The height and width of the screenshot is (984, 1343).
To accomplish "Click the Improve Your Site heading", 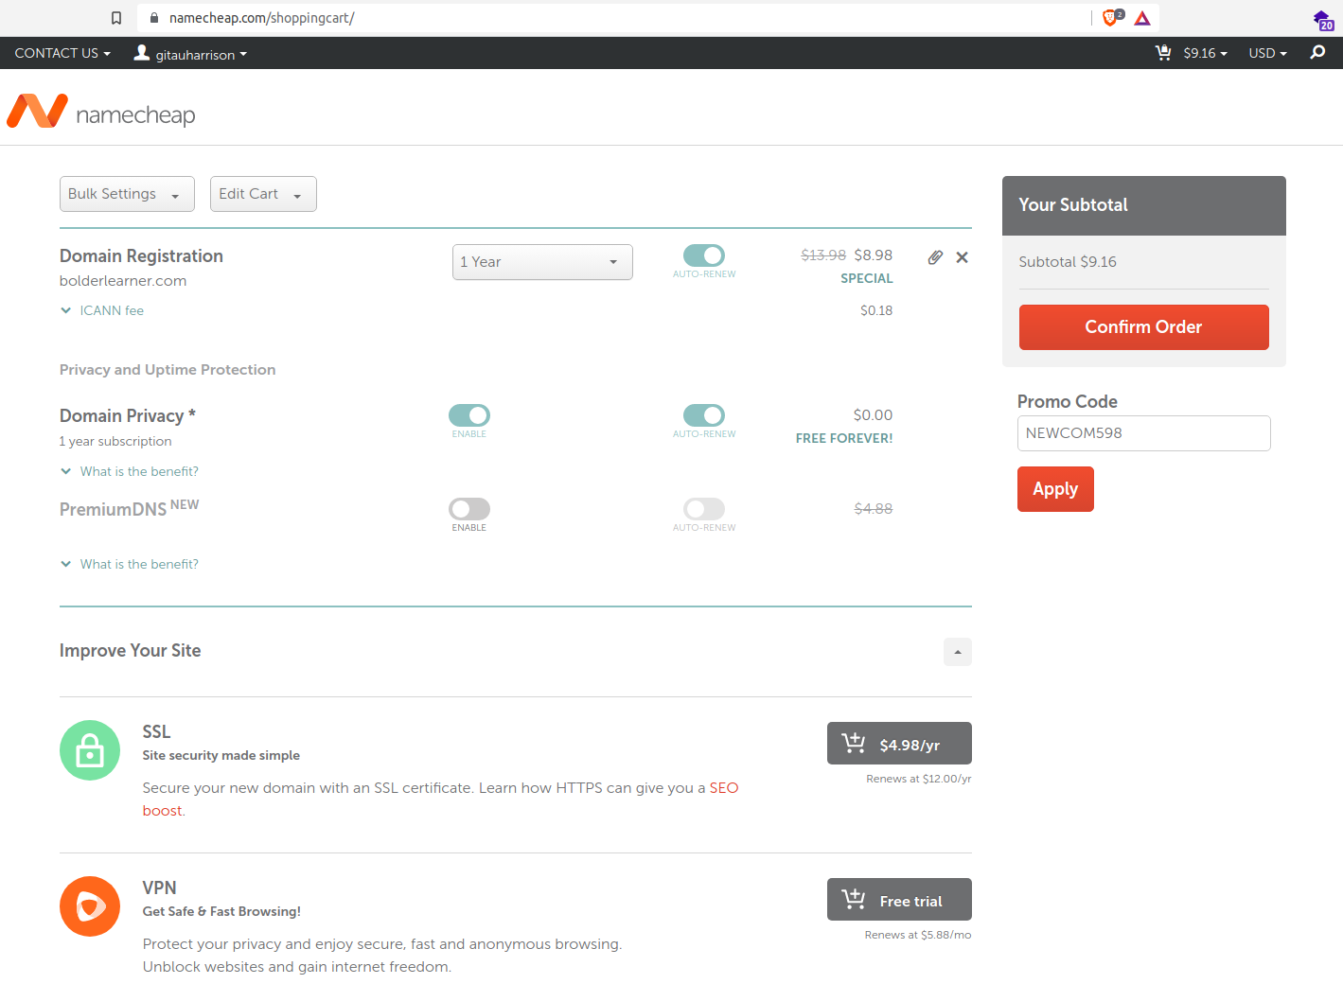I will [131, 651].
